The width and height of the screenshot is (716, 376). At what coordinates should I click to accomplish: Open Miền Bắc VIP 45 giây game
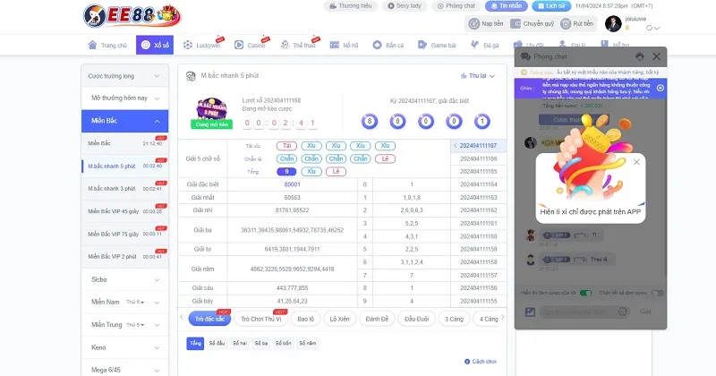point(124,211)
